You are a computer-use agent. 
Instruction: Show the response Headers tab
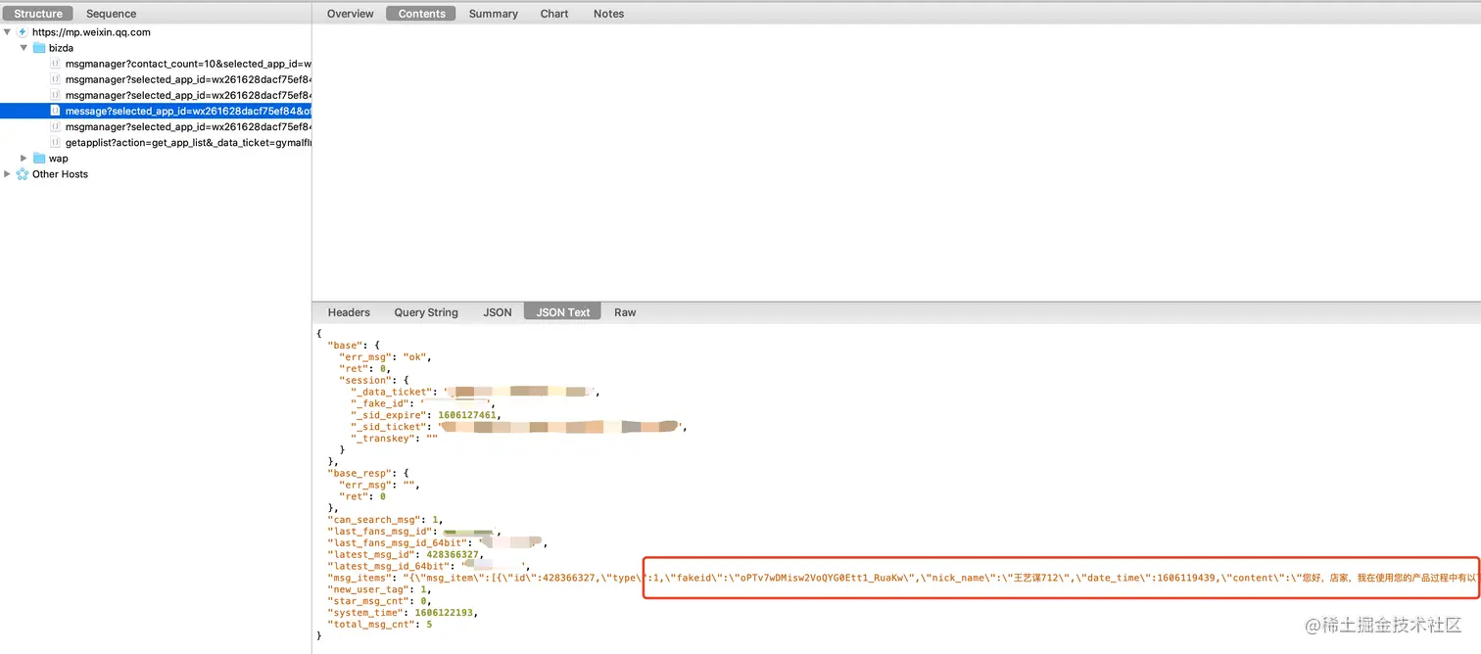pos(349,312)
